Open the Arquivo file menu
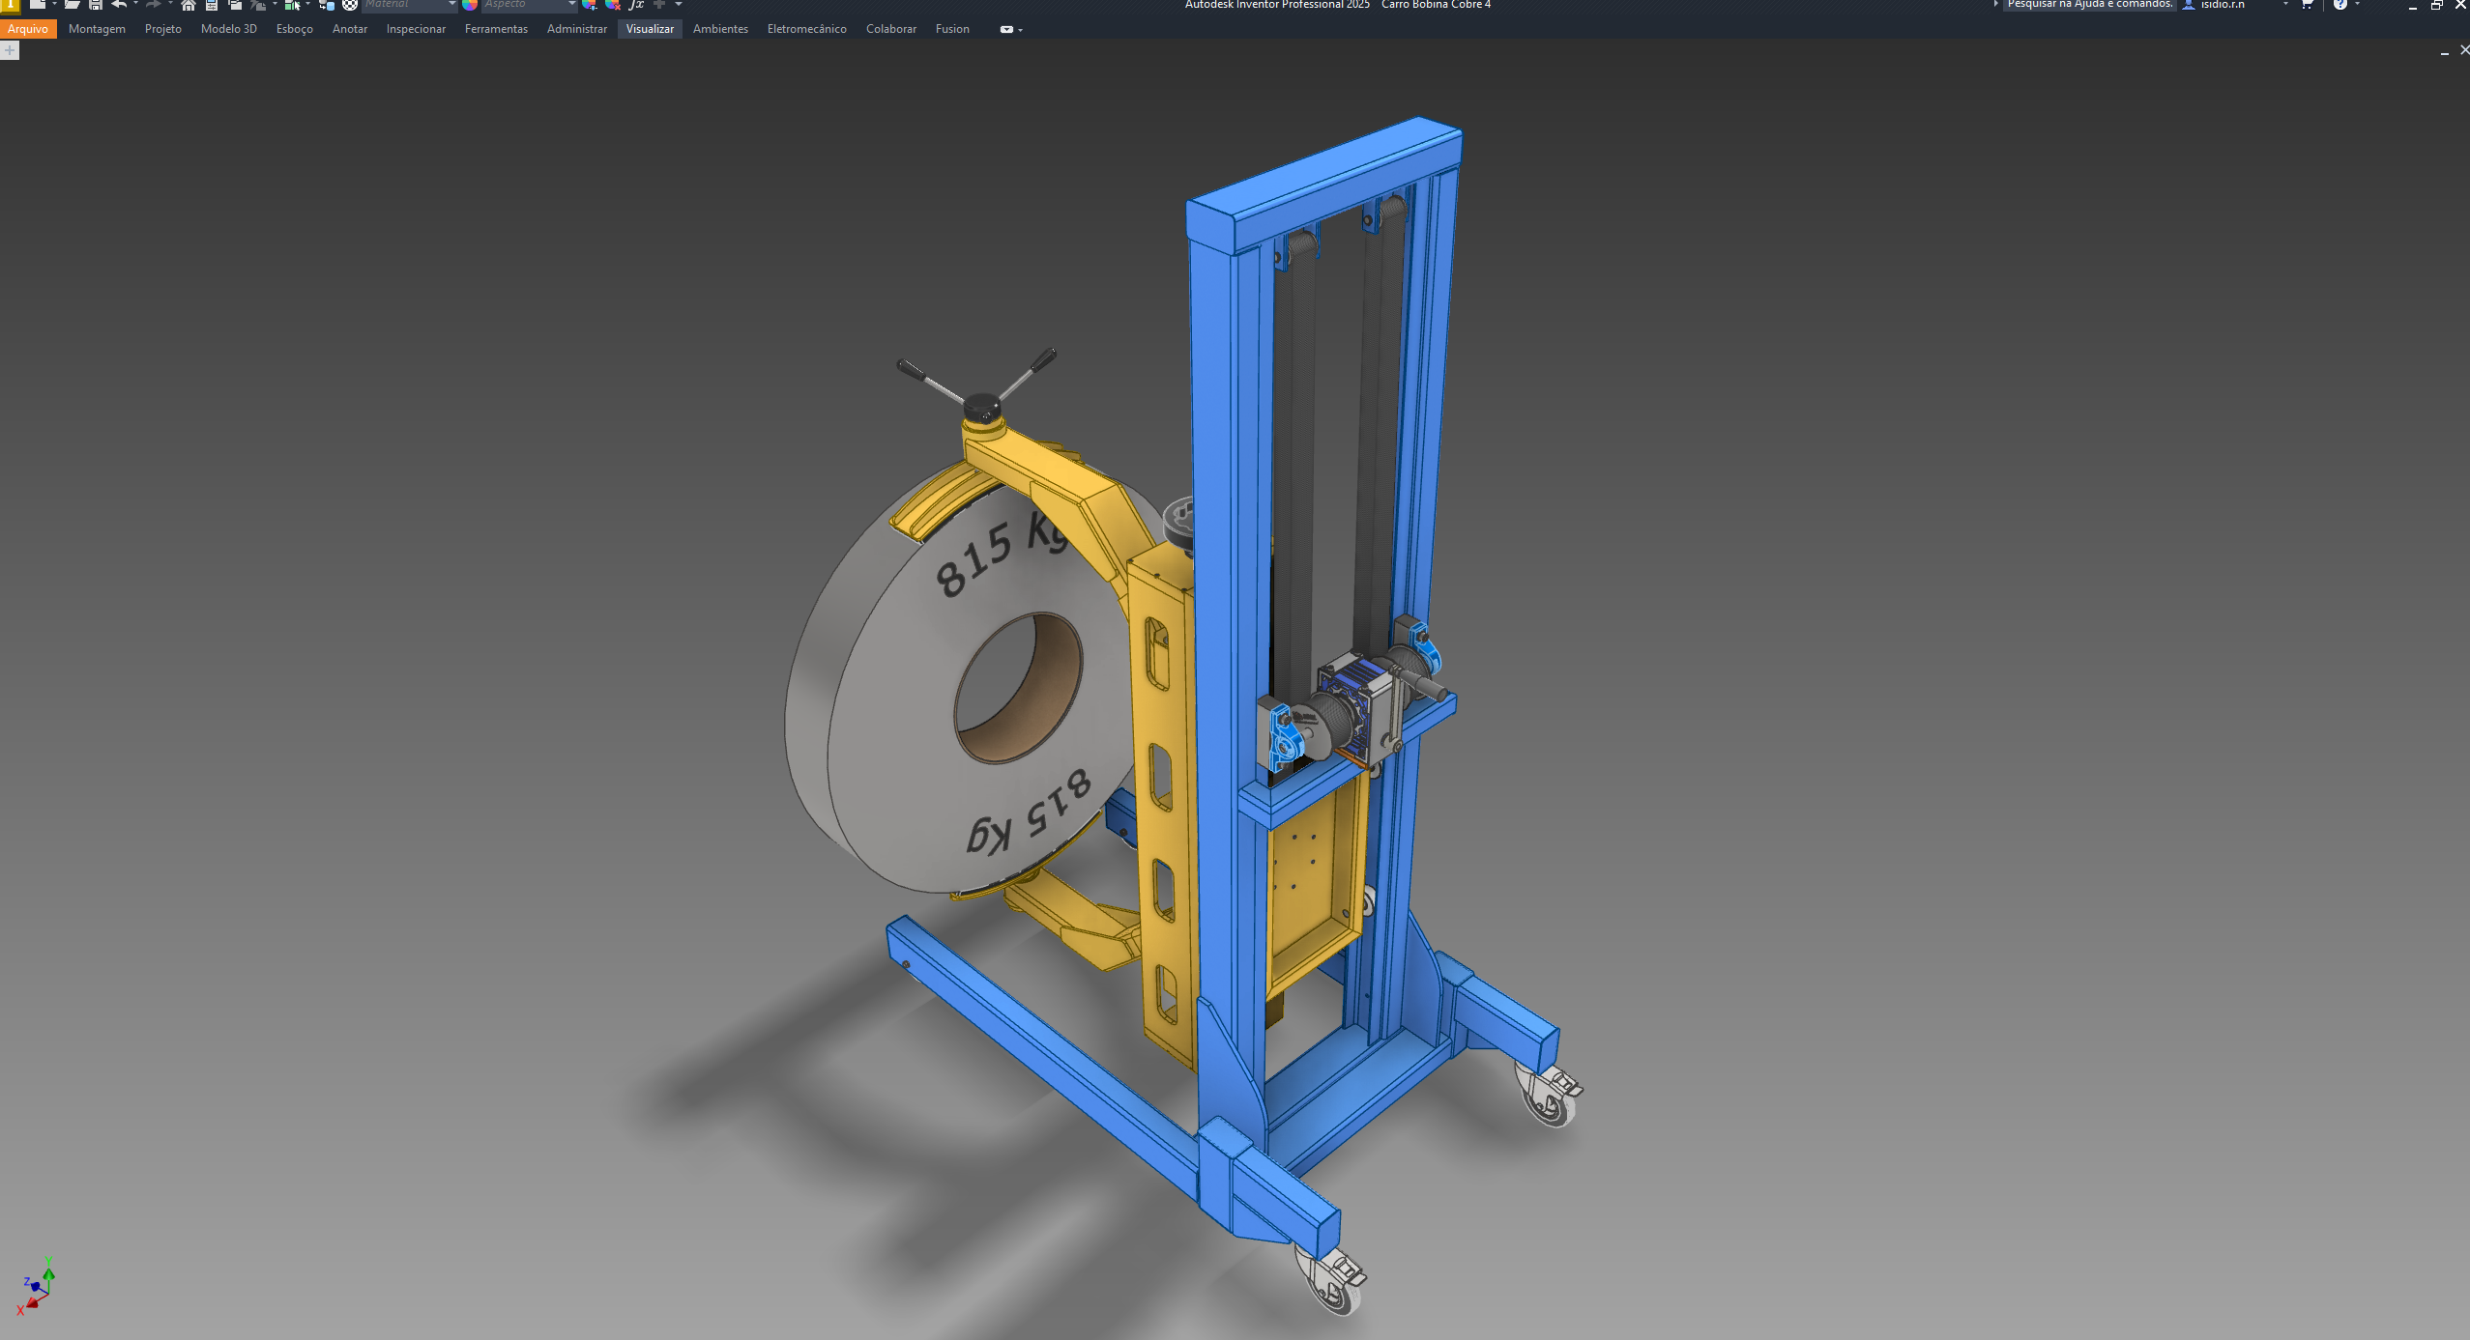Image resolution: width=2470 pixels, height=1340 pixels. tap(28, 29)
